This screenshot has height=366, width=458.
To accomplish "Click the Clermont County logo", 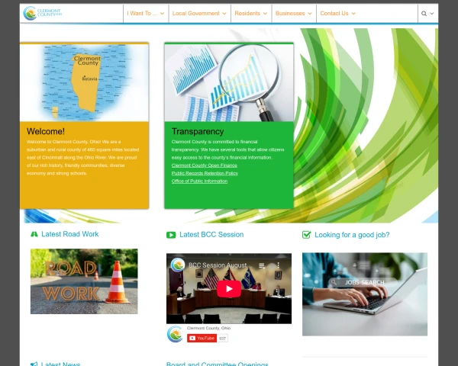I will 43,13.
